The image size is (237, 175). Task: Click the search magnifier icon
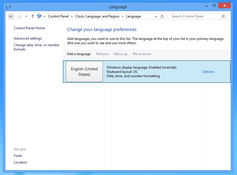tap(223, 16)
